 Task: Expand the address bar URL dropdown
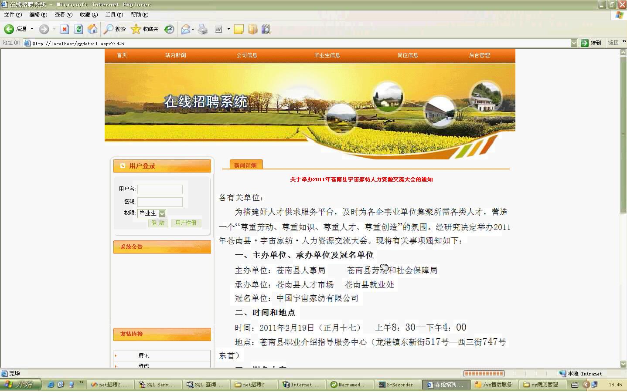(574, 43)
